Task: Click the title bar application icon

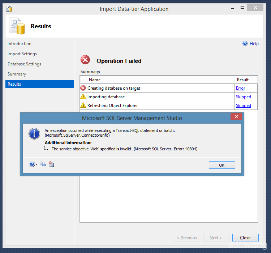Action: point(9,8)
